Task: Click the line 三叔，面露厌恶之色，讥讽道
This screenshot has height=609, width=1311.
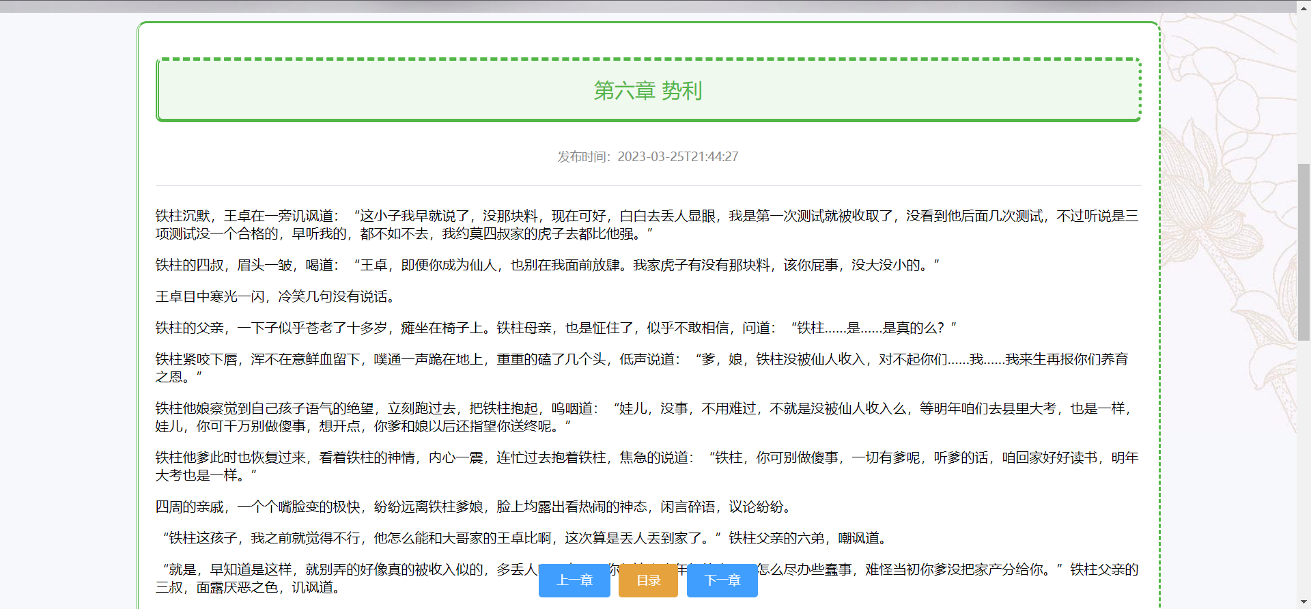Action: tap(247, 587)
